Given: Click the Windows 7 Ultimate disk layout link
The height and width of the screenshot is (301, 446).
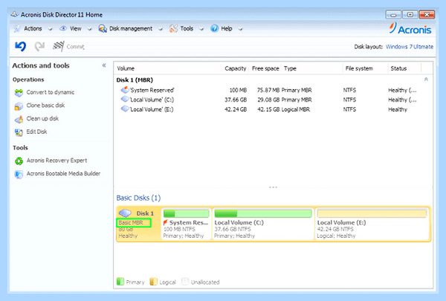Looking at the screenshot, I should (x=410, y=47).
